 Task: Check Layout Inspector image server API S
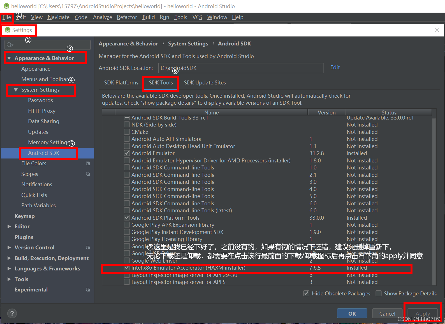(127, 282)
